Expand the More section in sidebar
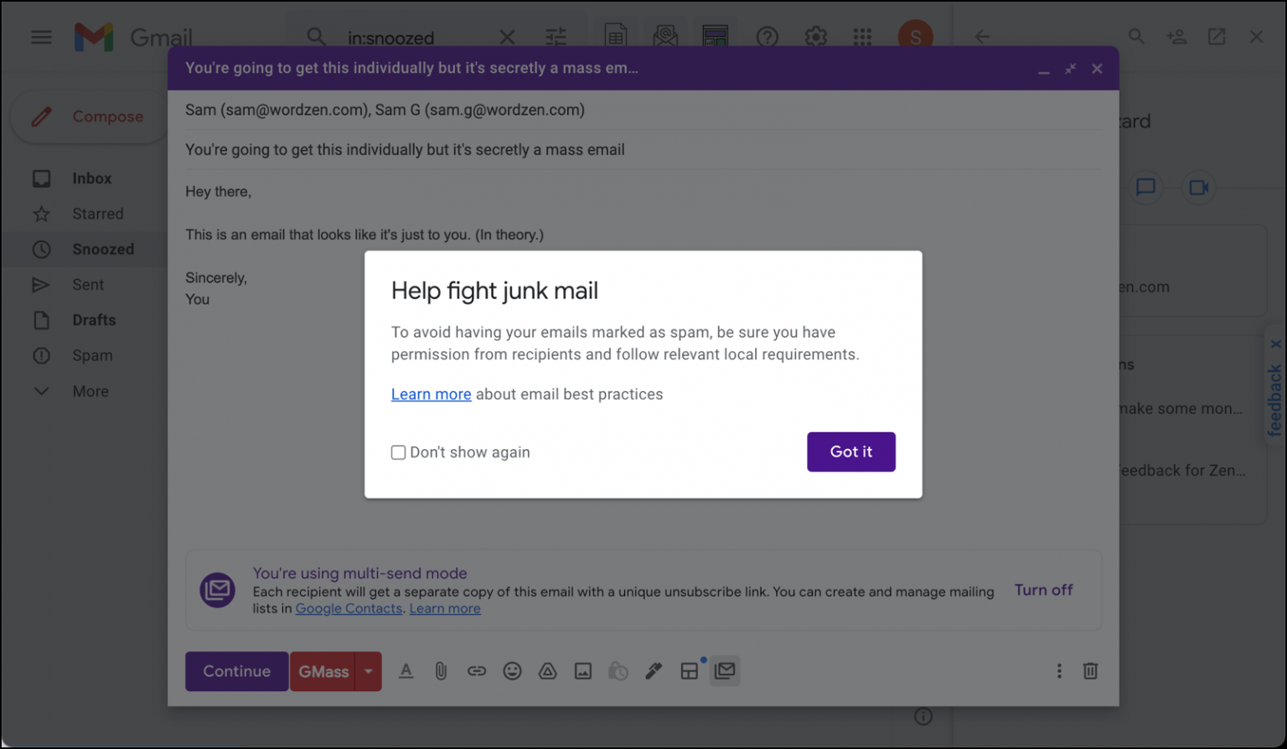The image size is (1287, 749). 90,391
